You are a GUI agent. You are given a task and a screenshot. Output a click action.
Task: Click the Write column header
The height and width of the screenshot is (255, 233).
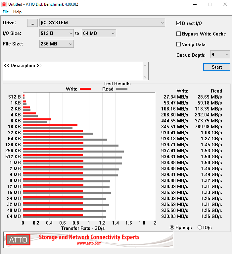click(182, 91)
